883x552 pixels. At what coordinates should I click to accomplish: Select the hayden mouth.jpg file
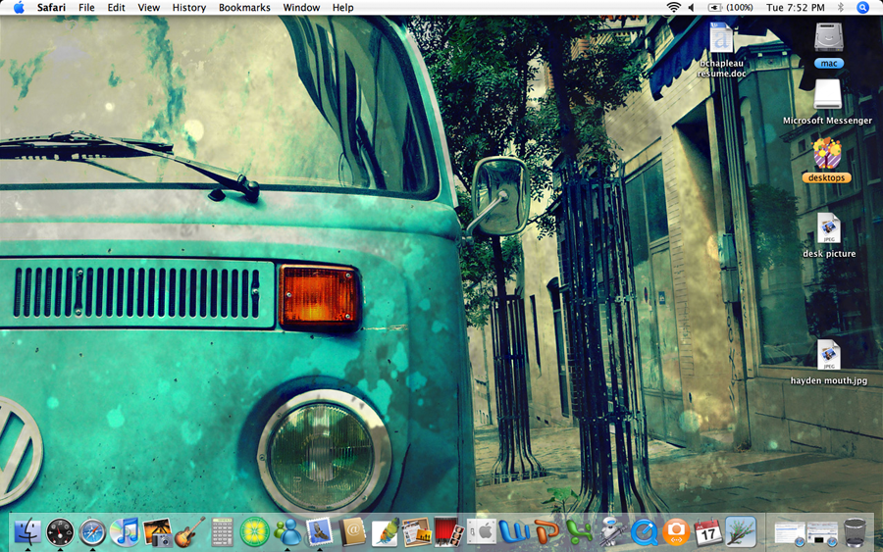[x=829, y=362]
